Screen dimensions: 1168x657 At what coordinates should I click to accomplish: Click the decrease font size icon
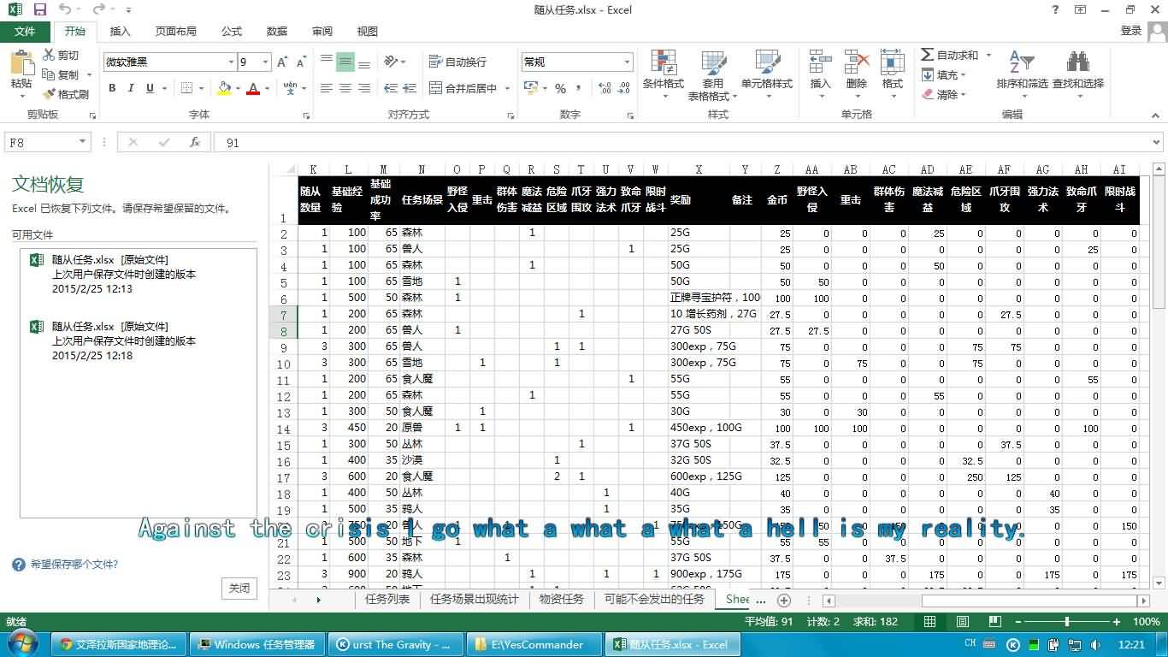point(301,62)
